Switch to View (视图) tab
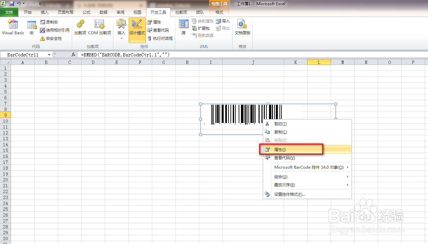 [x=137, y=12]
